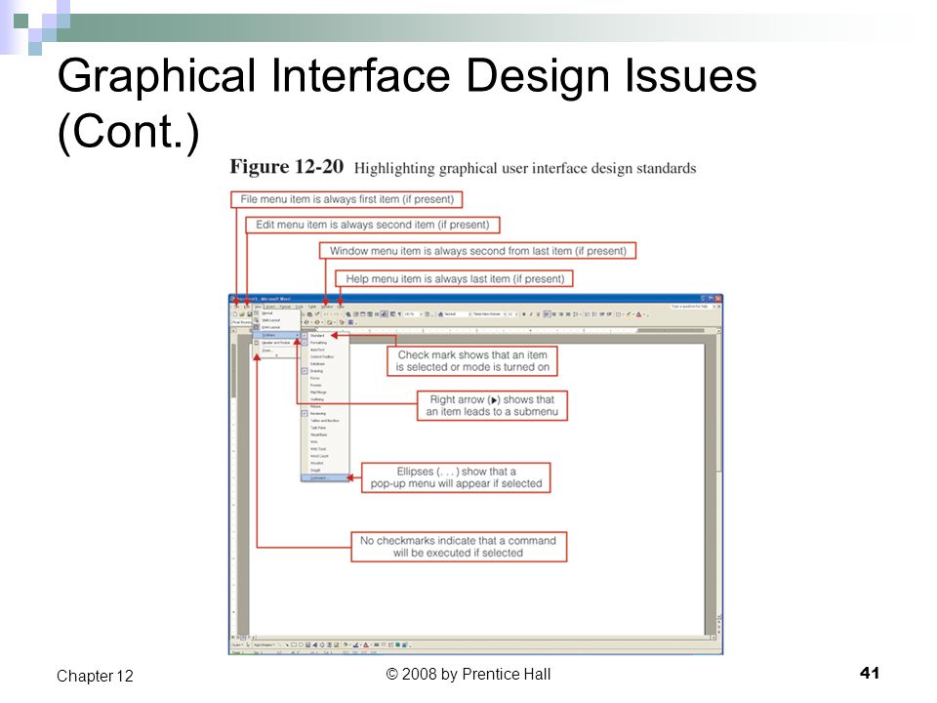The image size is (937, 703).
Task: Select the Arrow drawing tool
Action: click(287, 645)
